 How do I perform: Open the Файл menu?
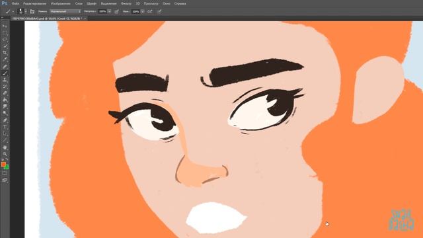click(15, 4)
